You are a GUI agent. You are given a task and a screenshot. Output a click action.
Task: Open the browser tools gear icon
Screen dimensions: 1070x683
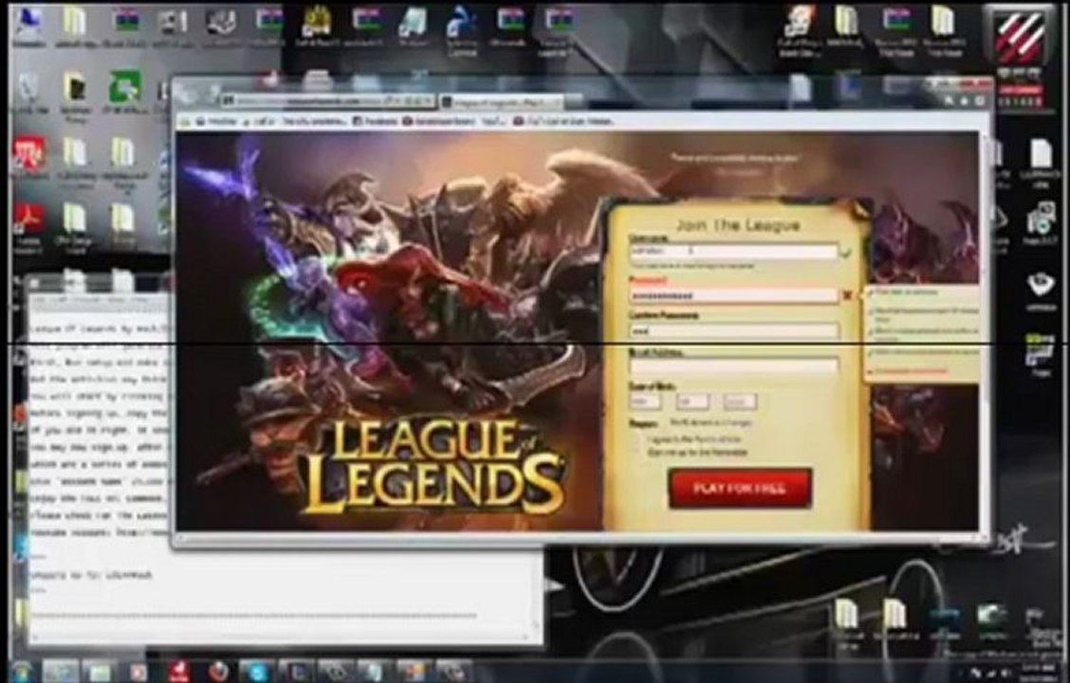981,101
